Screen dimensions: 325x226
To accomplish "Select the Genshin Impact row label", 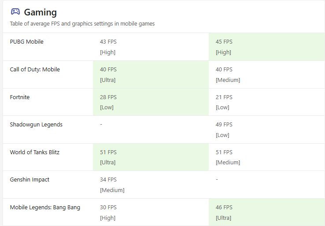I will [30, 180].
